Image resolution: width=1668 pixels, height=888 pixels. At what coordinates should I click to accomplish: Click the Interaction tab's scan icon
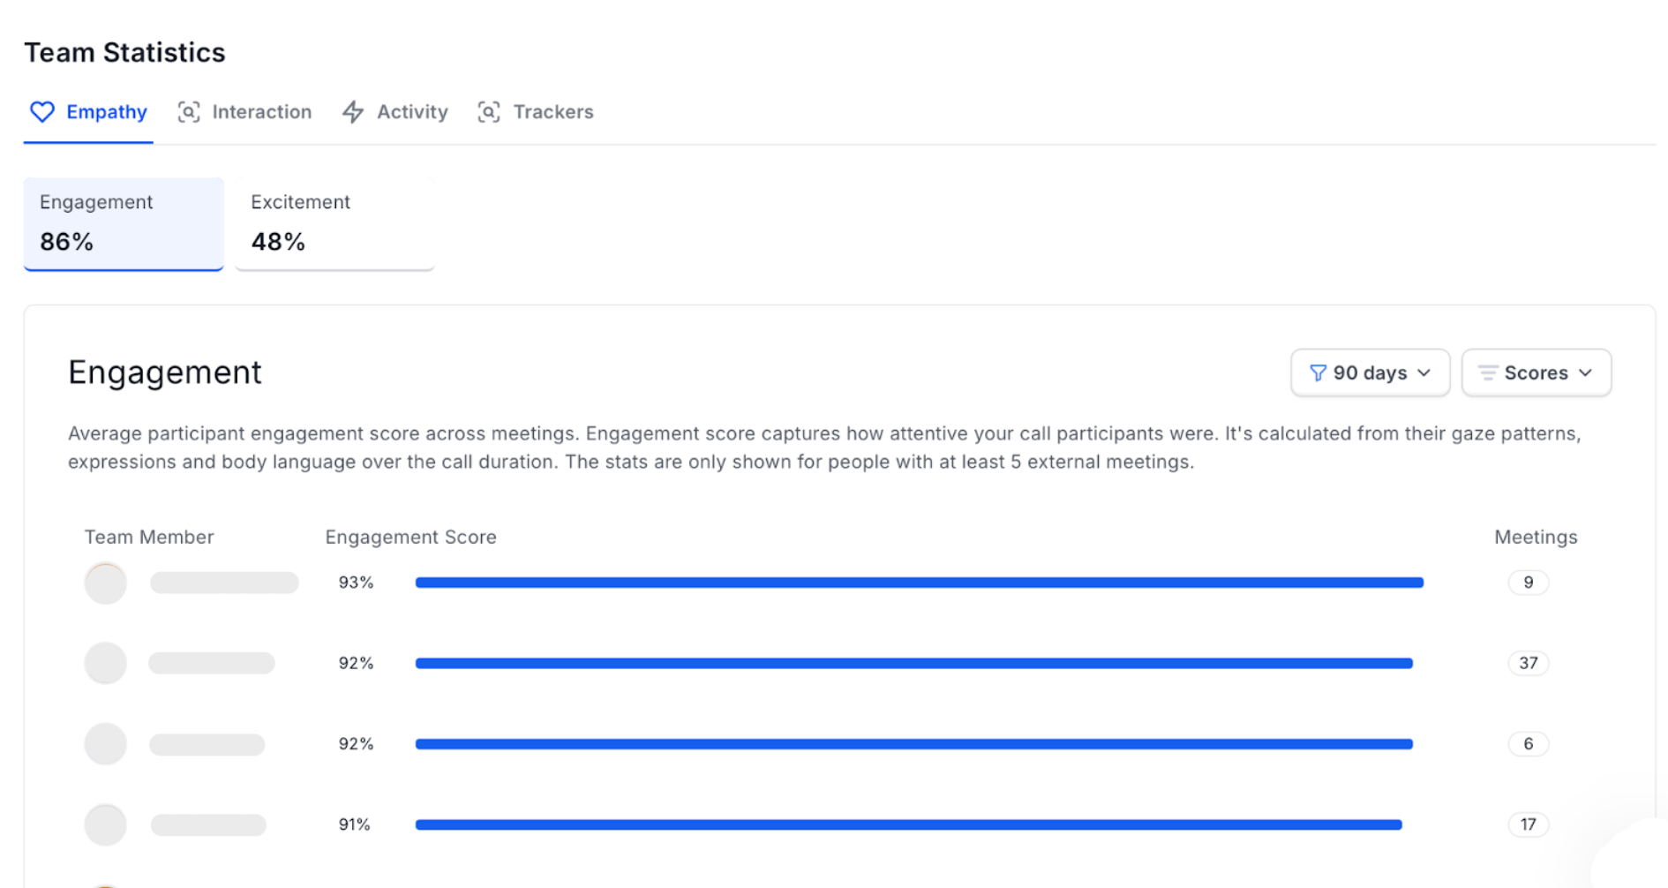pos(189,112)
